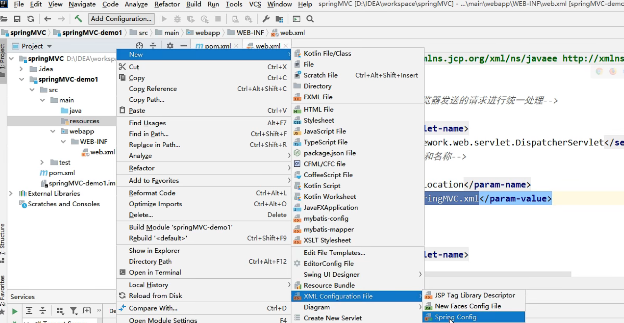Expand the test folder

(x=42, y=162)
